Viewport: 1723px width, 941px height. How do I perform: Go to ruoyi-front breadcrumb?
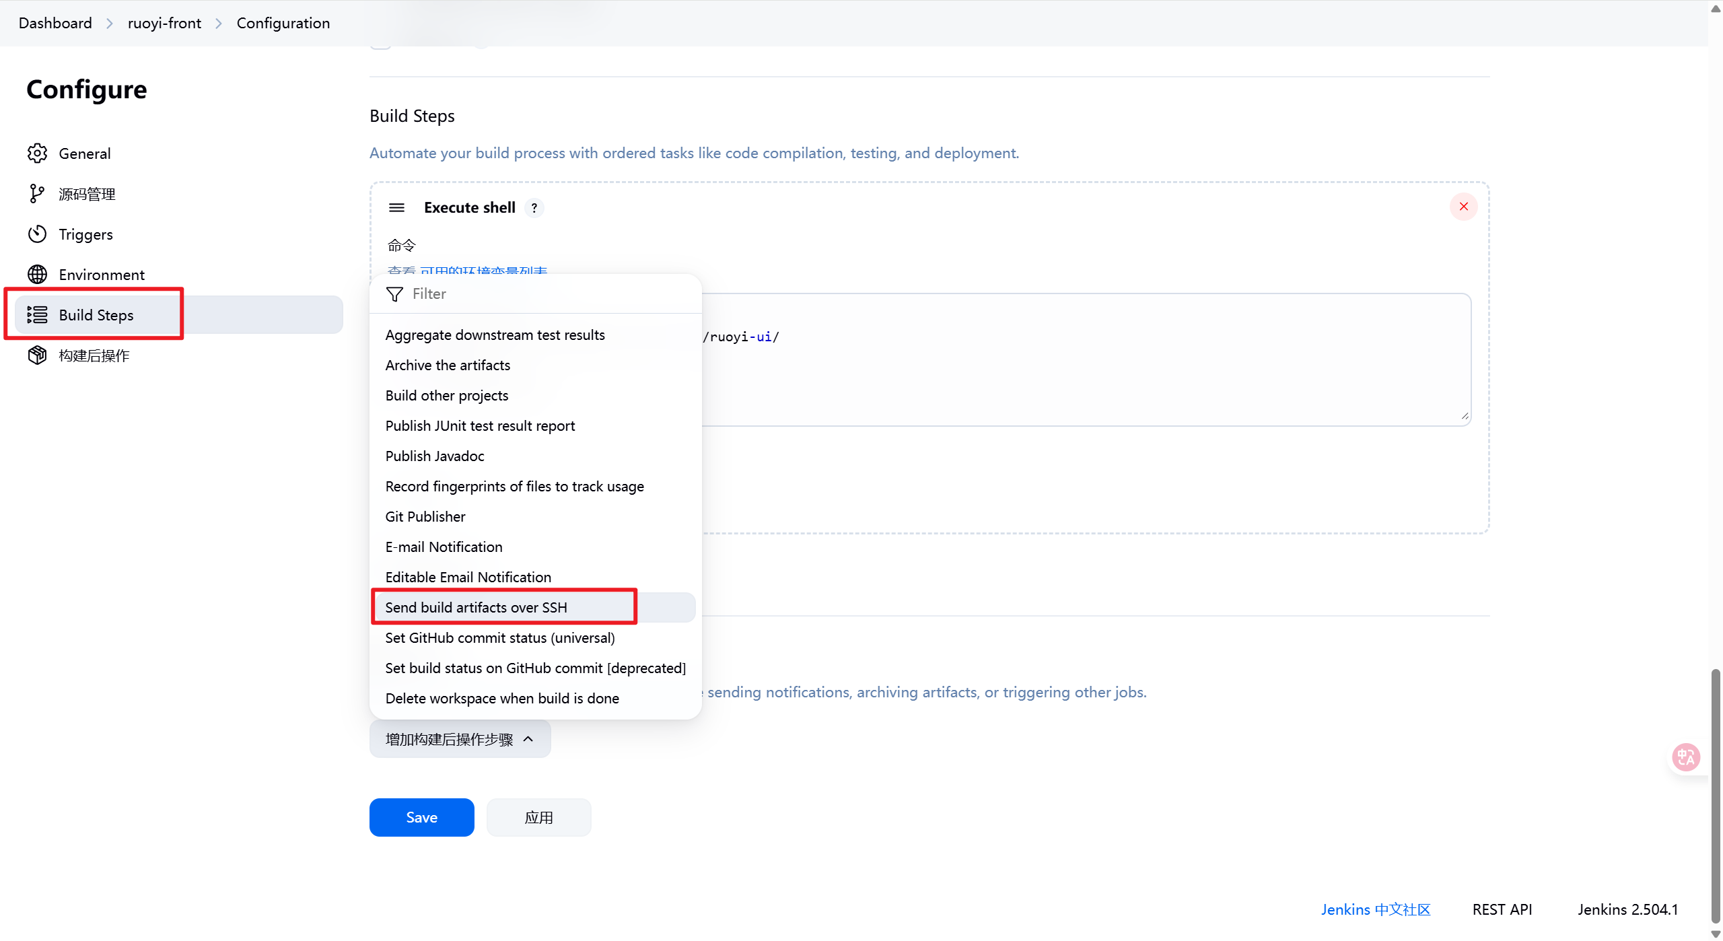[164, 23]
